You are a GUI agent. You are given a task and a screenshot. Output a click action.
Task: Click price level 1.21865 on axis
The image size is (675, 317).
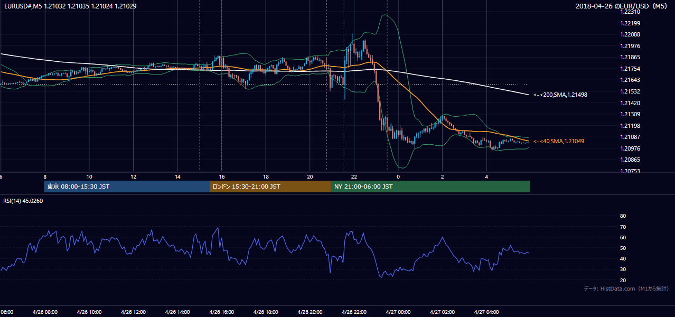click(630, 57)
